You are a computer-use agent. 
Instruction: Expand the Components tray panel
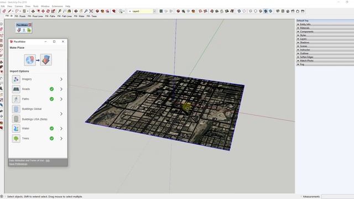325,32
